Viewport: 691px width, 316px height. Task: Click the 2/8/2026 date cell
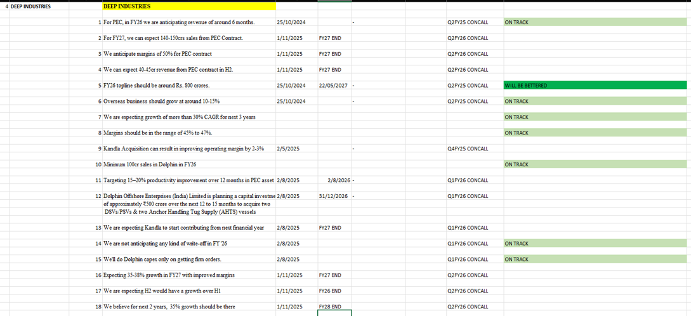pyautogui.click(x=338, y=180)
